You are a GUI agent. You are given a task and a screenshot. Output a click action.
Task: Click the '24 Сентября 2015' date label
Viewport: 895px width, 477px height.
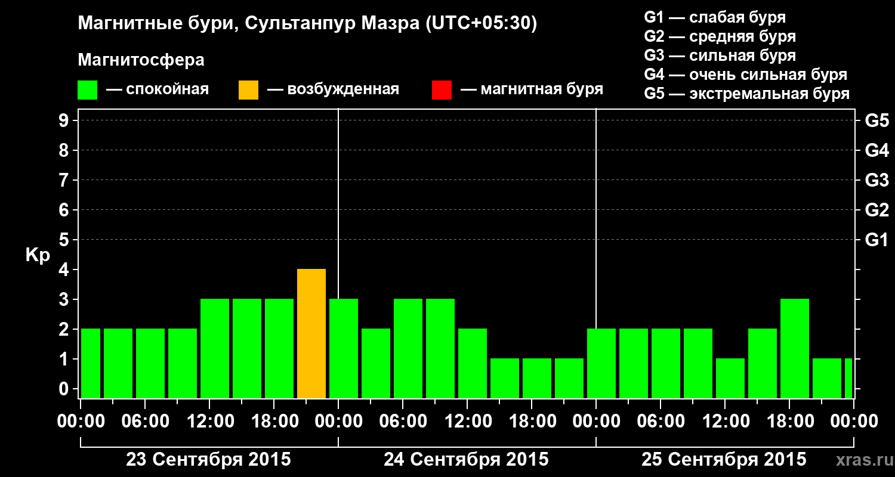[x=467, y=460]
